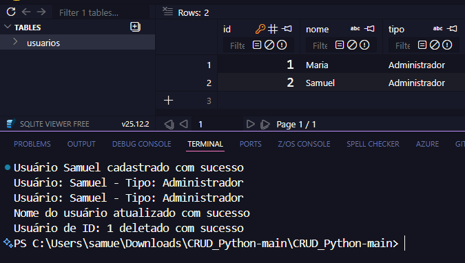465x263 pixels.
Task: Select row number 2
Action: (x=209, y=83)
